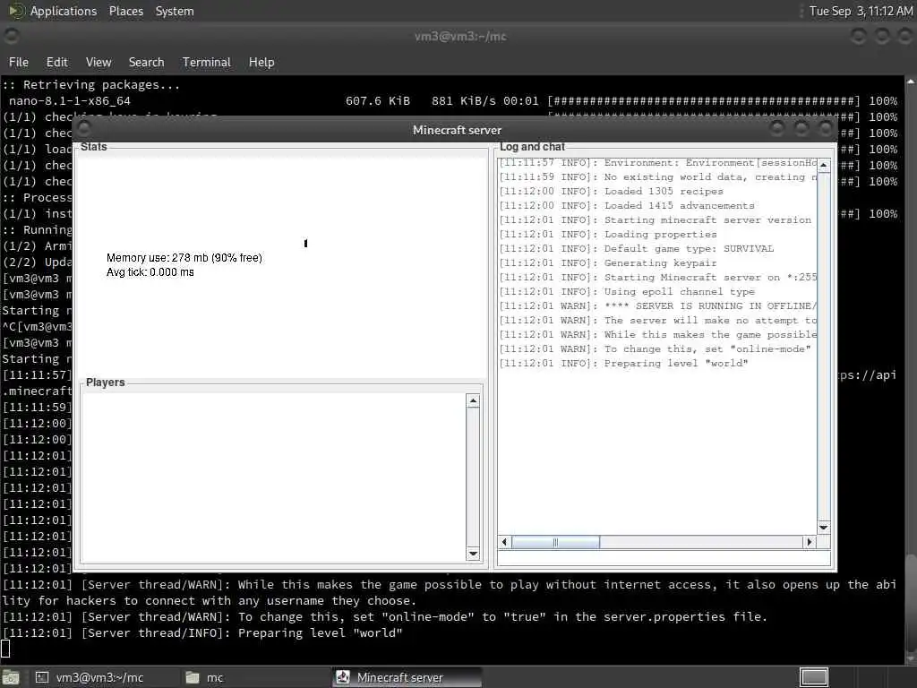Screen dimensions: 917x688
Task: Focus the server command input field
Action: [x=664, y=558]
